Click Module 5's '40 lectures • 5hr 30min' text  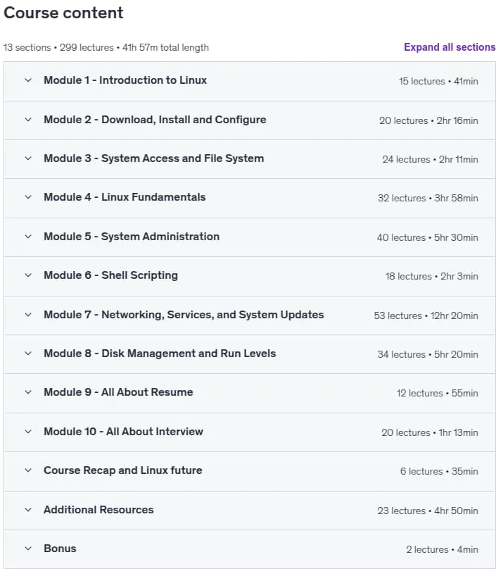pyautogui.click(x=428, y=238)
